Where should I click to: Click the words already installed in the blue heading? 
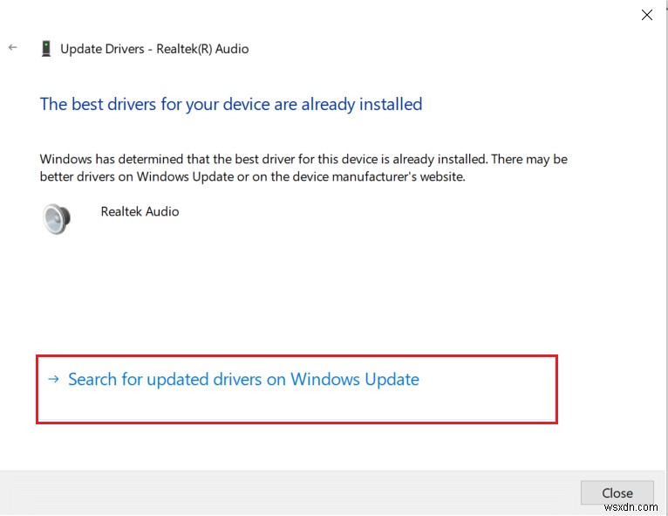tap(362, 104)
